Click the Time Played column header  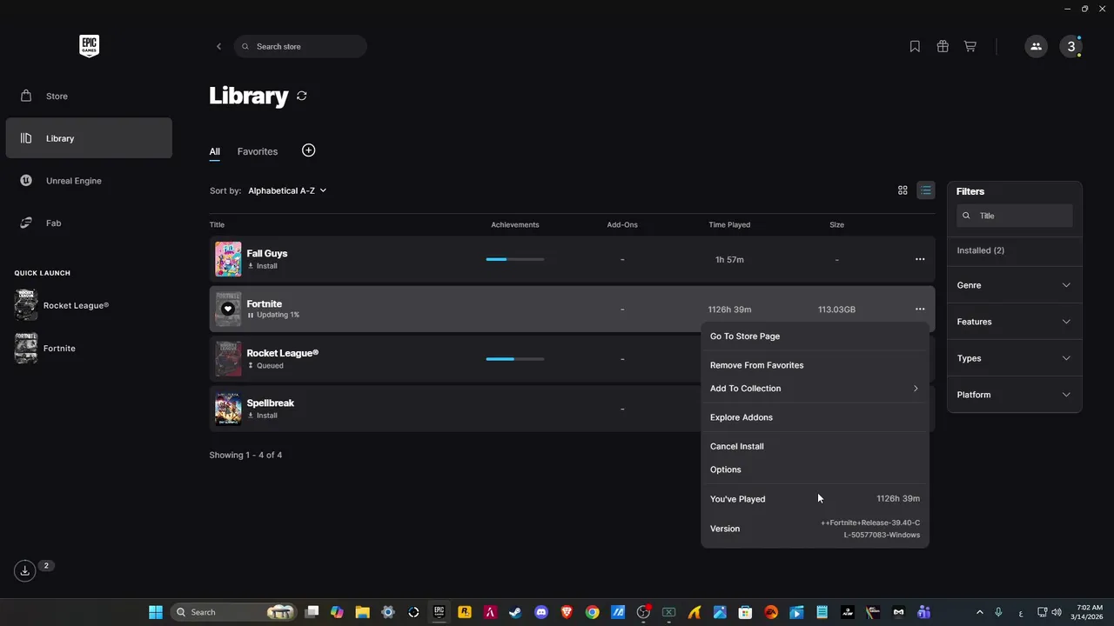click(x=729, y=225)
